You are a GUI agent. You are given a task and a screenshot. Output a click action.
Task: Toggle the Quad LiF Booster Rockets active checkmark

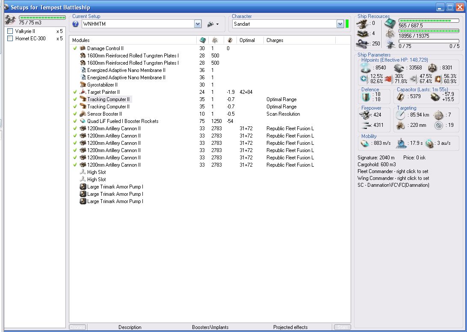point(75,121)
